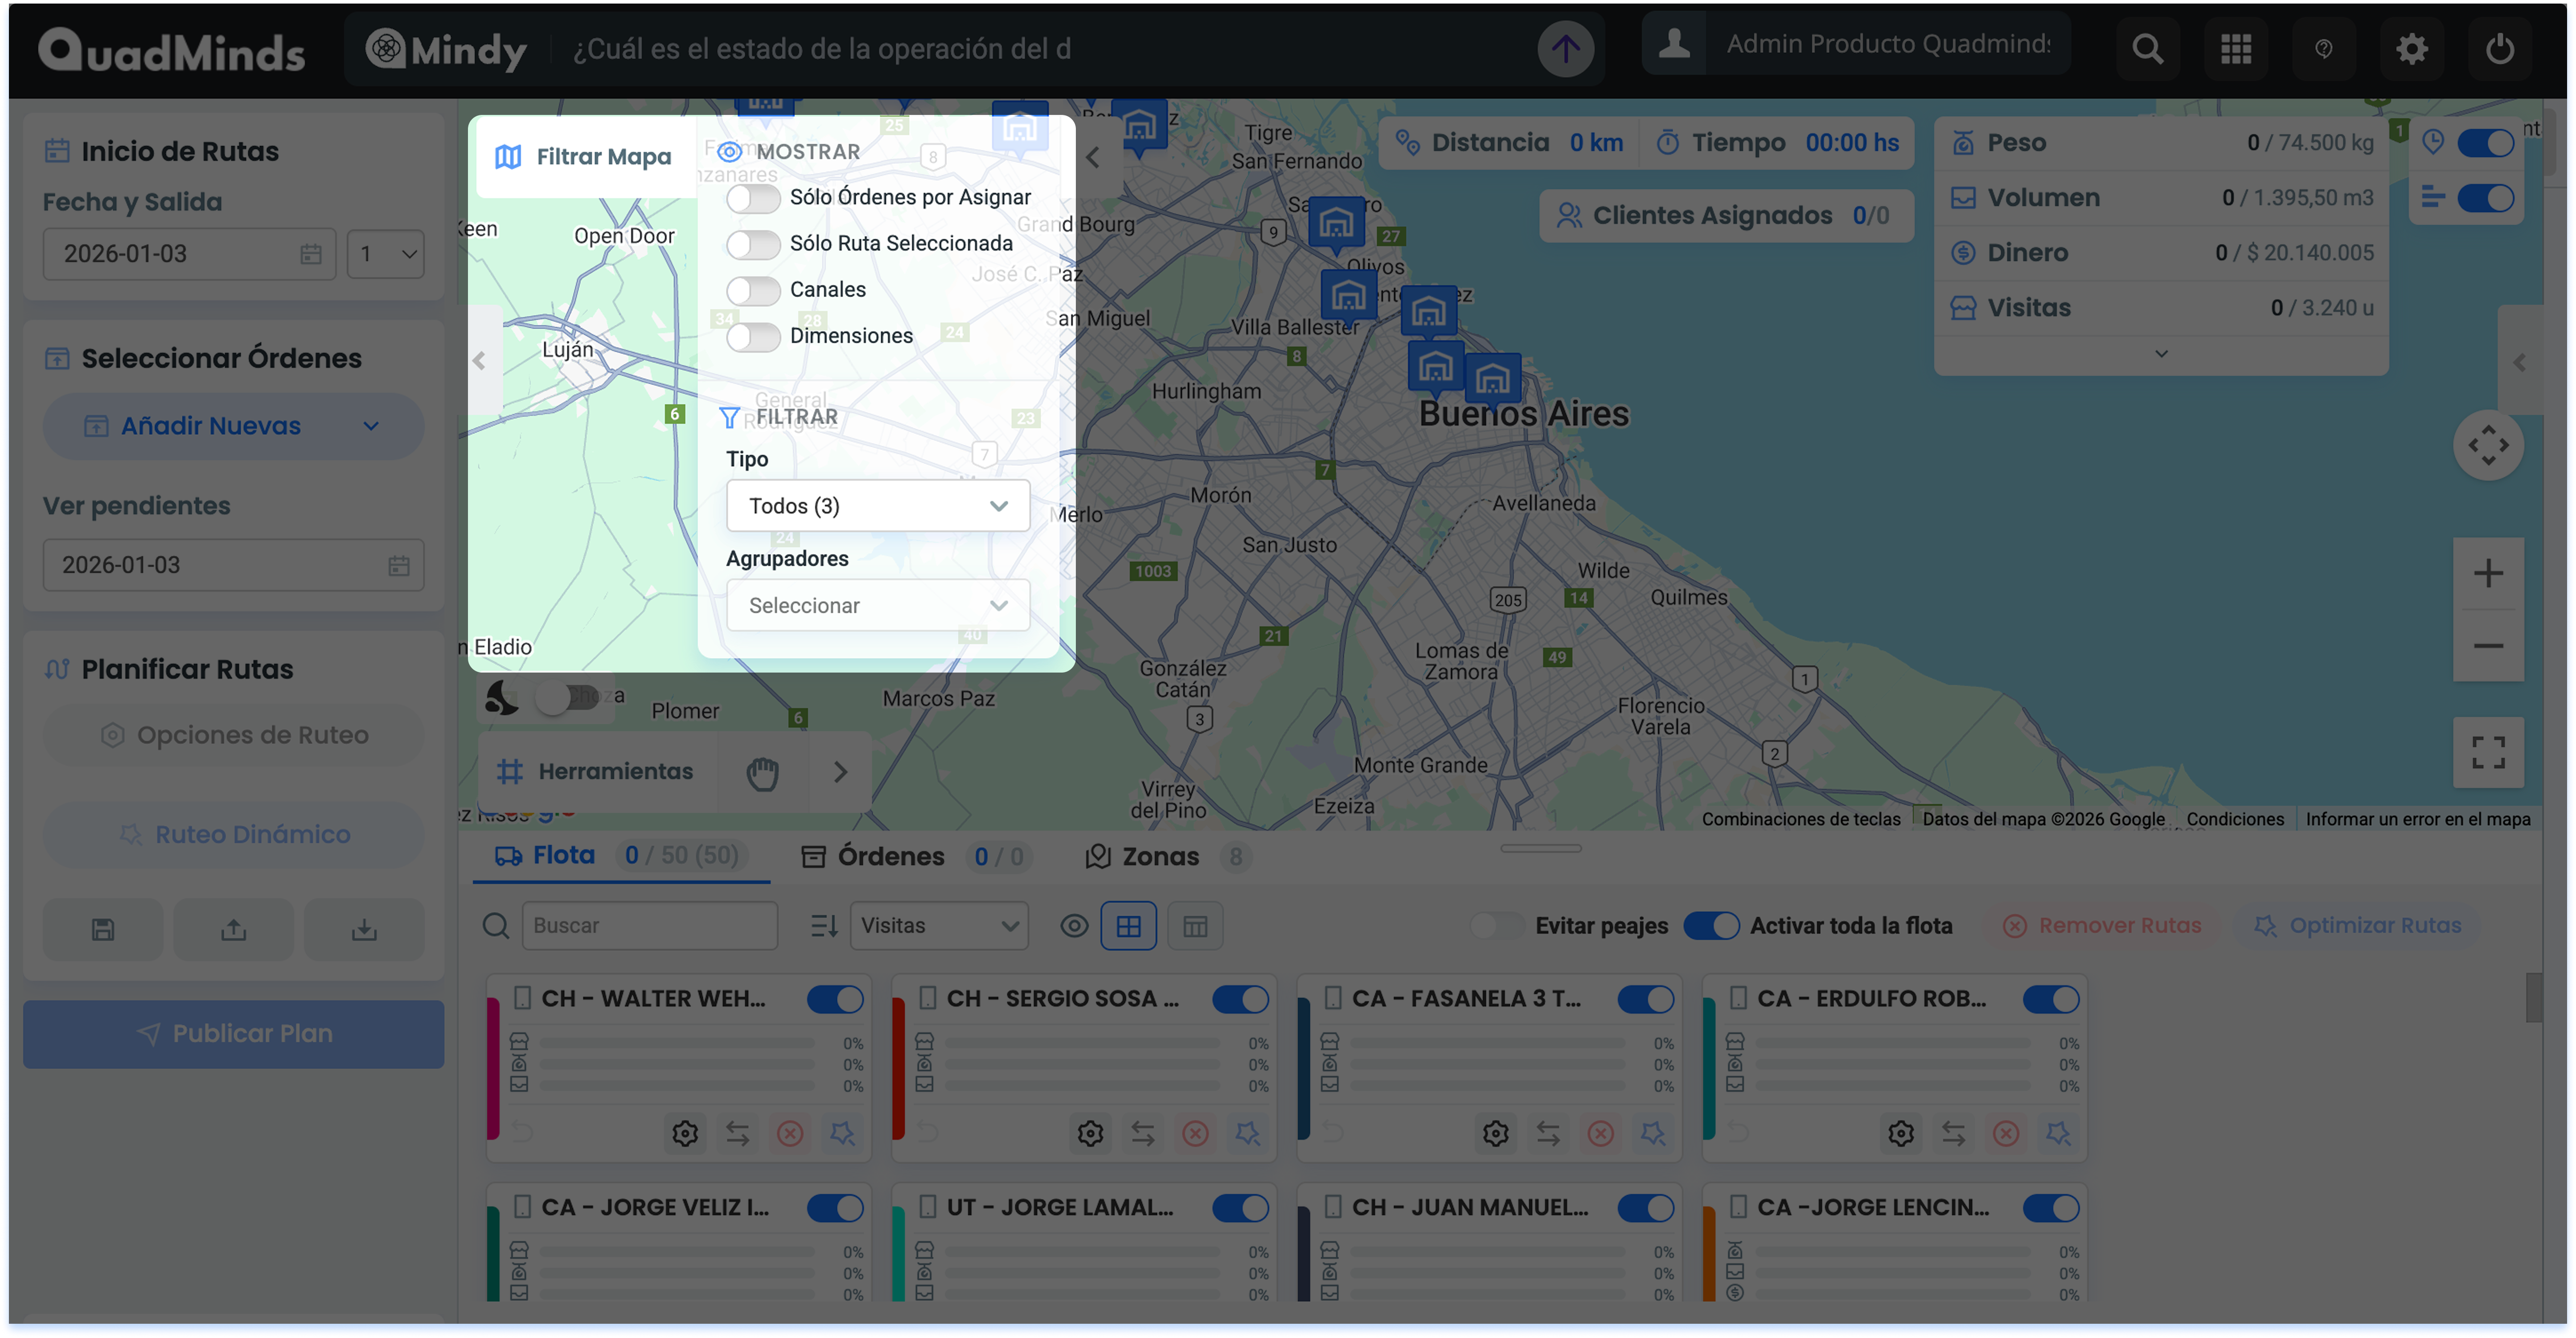
Task: Open settings gear on WALTER WEH card
Action: tap(685, 1133)
